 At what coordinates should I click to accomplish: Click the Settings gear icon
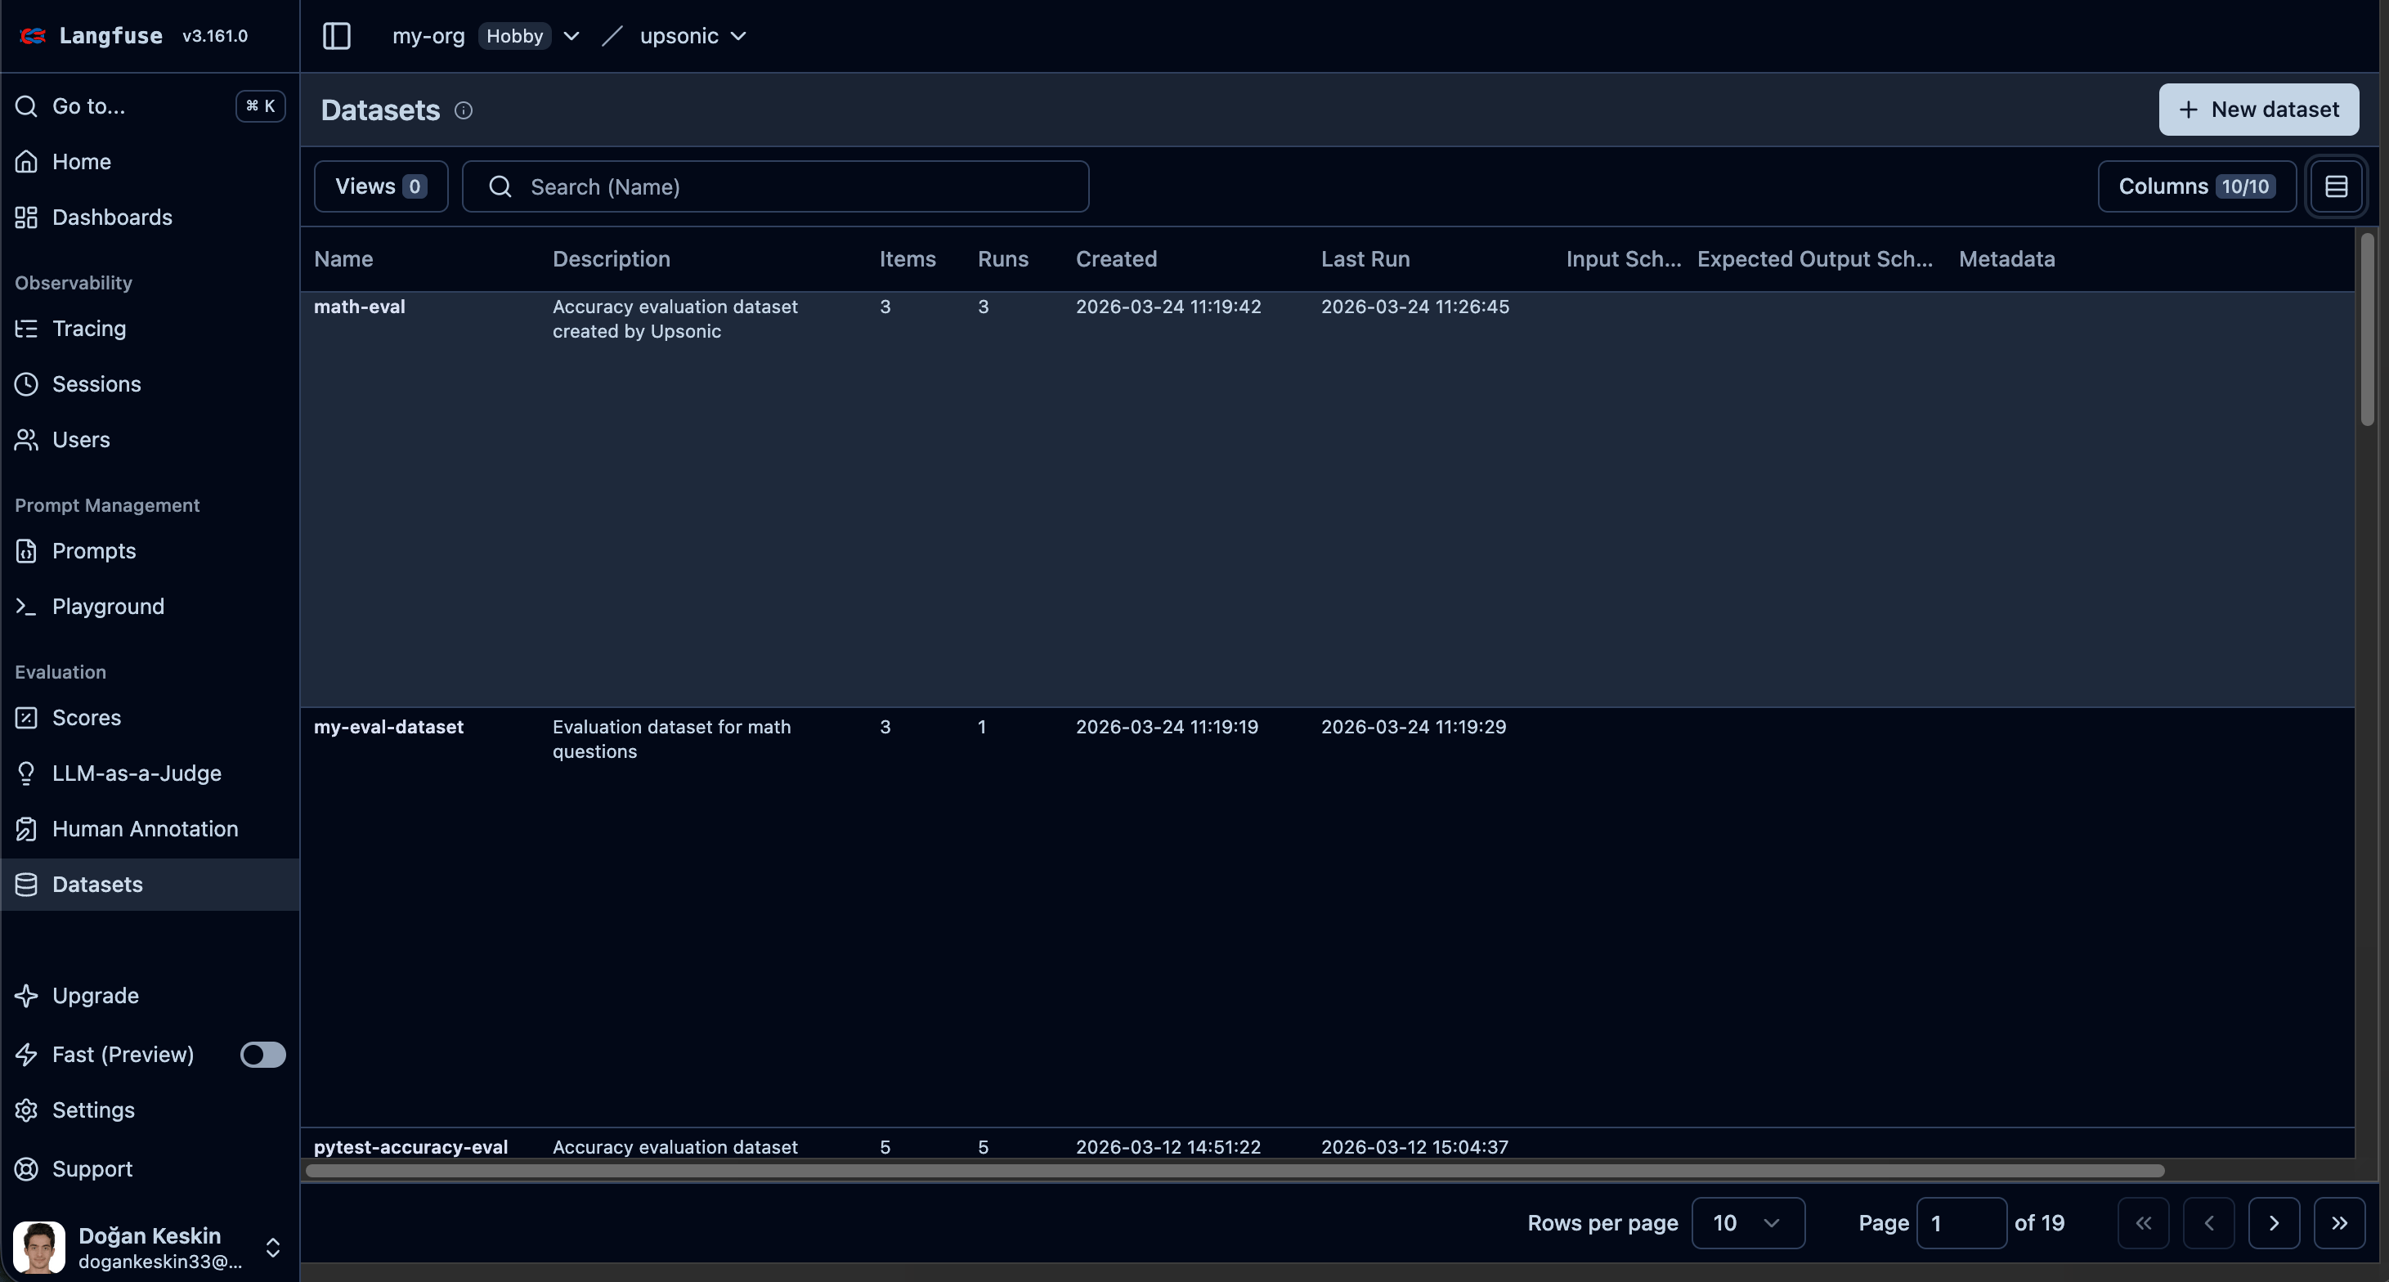coord(26,1110)
